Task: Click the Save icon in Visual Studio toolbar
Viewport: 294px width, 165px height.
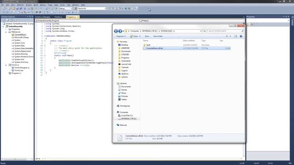Action: pyautogui.click(x=17, y=8)
